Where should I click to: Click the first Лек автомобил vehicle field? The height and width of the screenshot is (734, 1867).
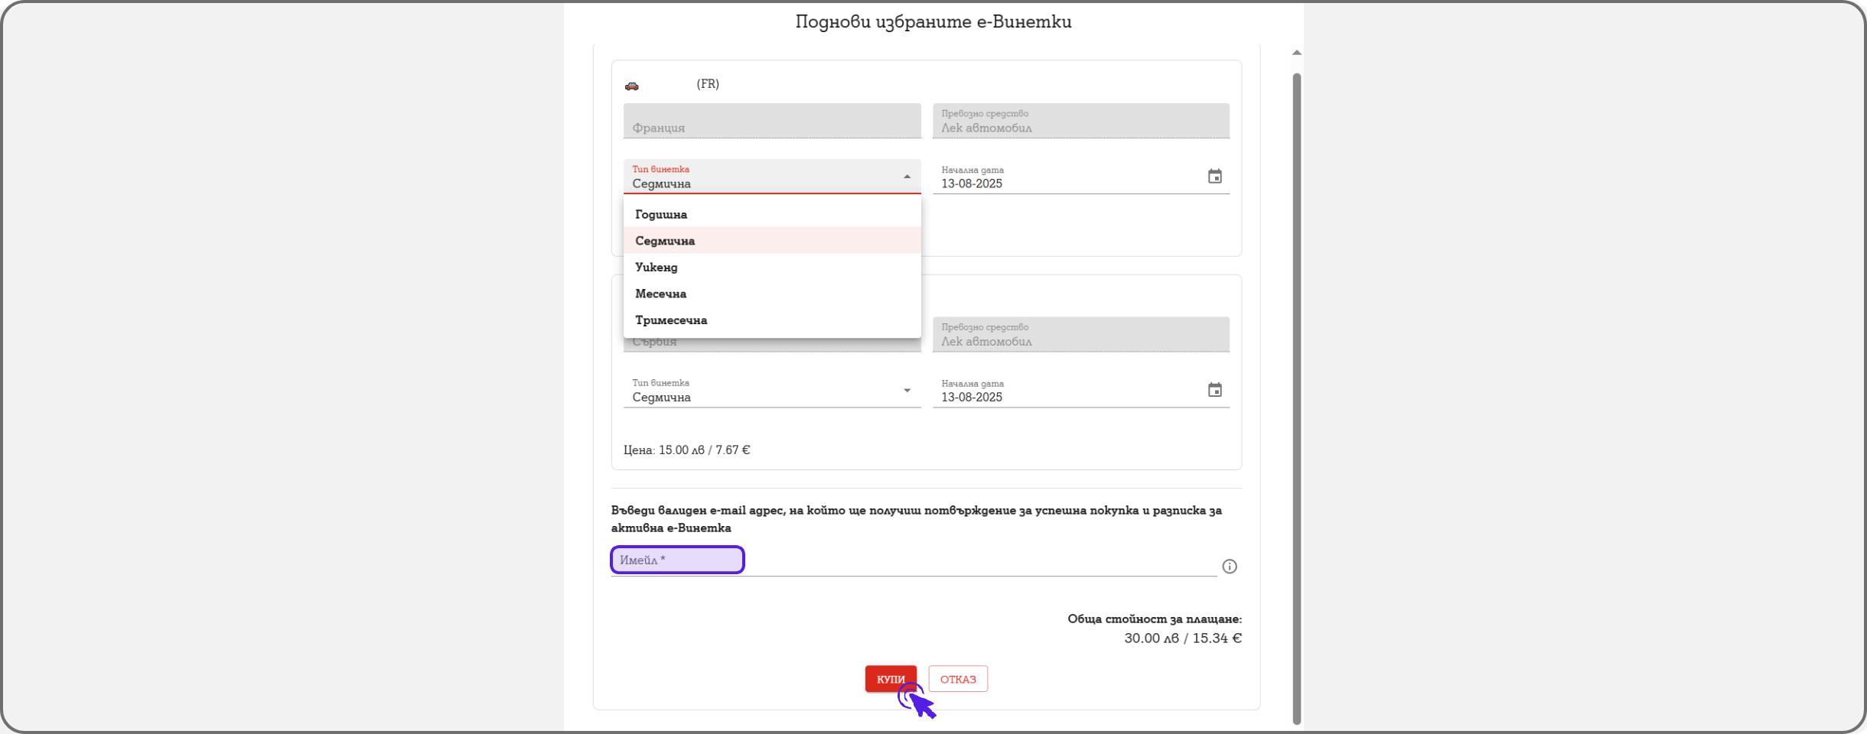[1080, 122]
